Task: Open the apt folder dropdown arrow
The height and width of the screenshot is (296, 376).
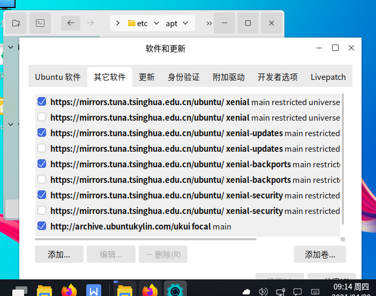Action: [185, 23]
